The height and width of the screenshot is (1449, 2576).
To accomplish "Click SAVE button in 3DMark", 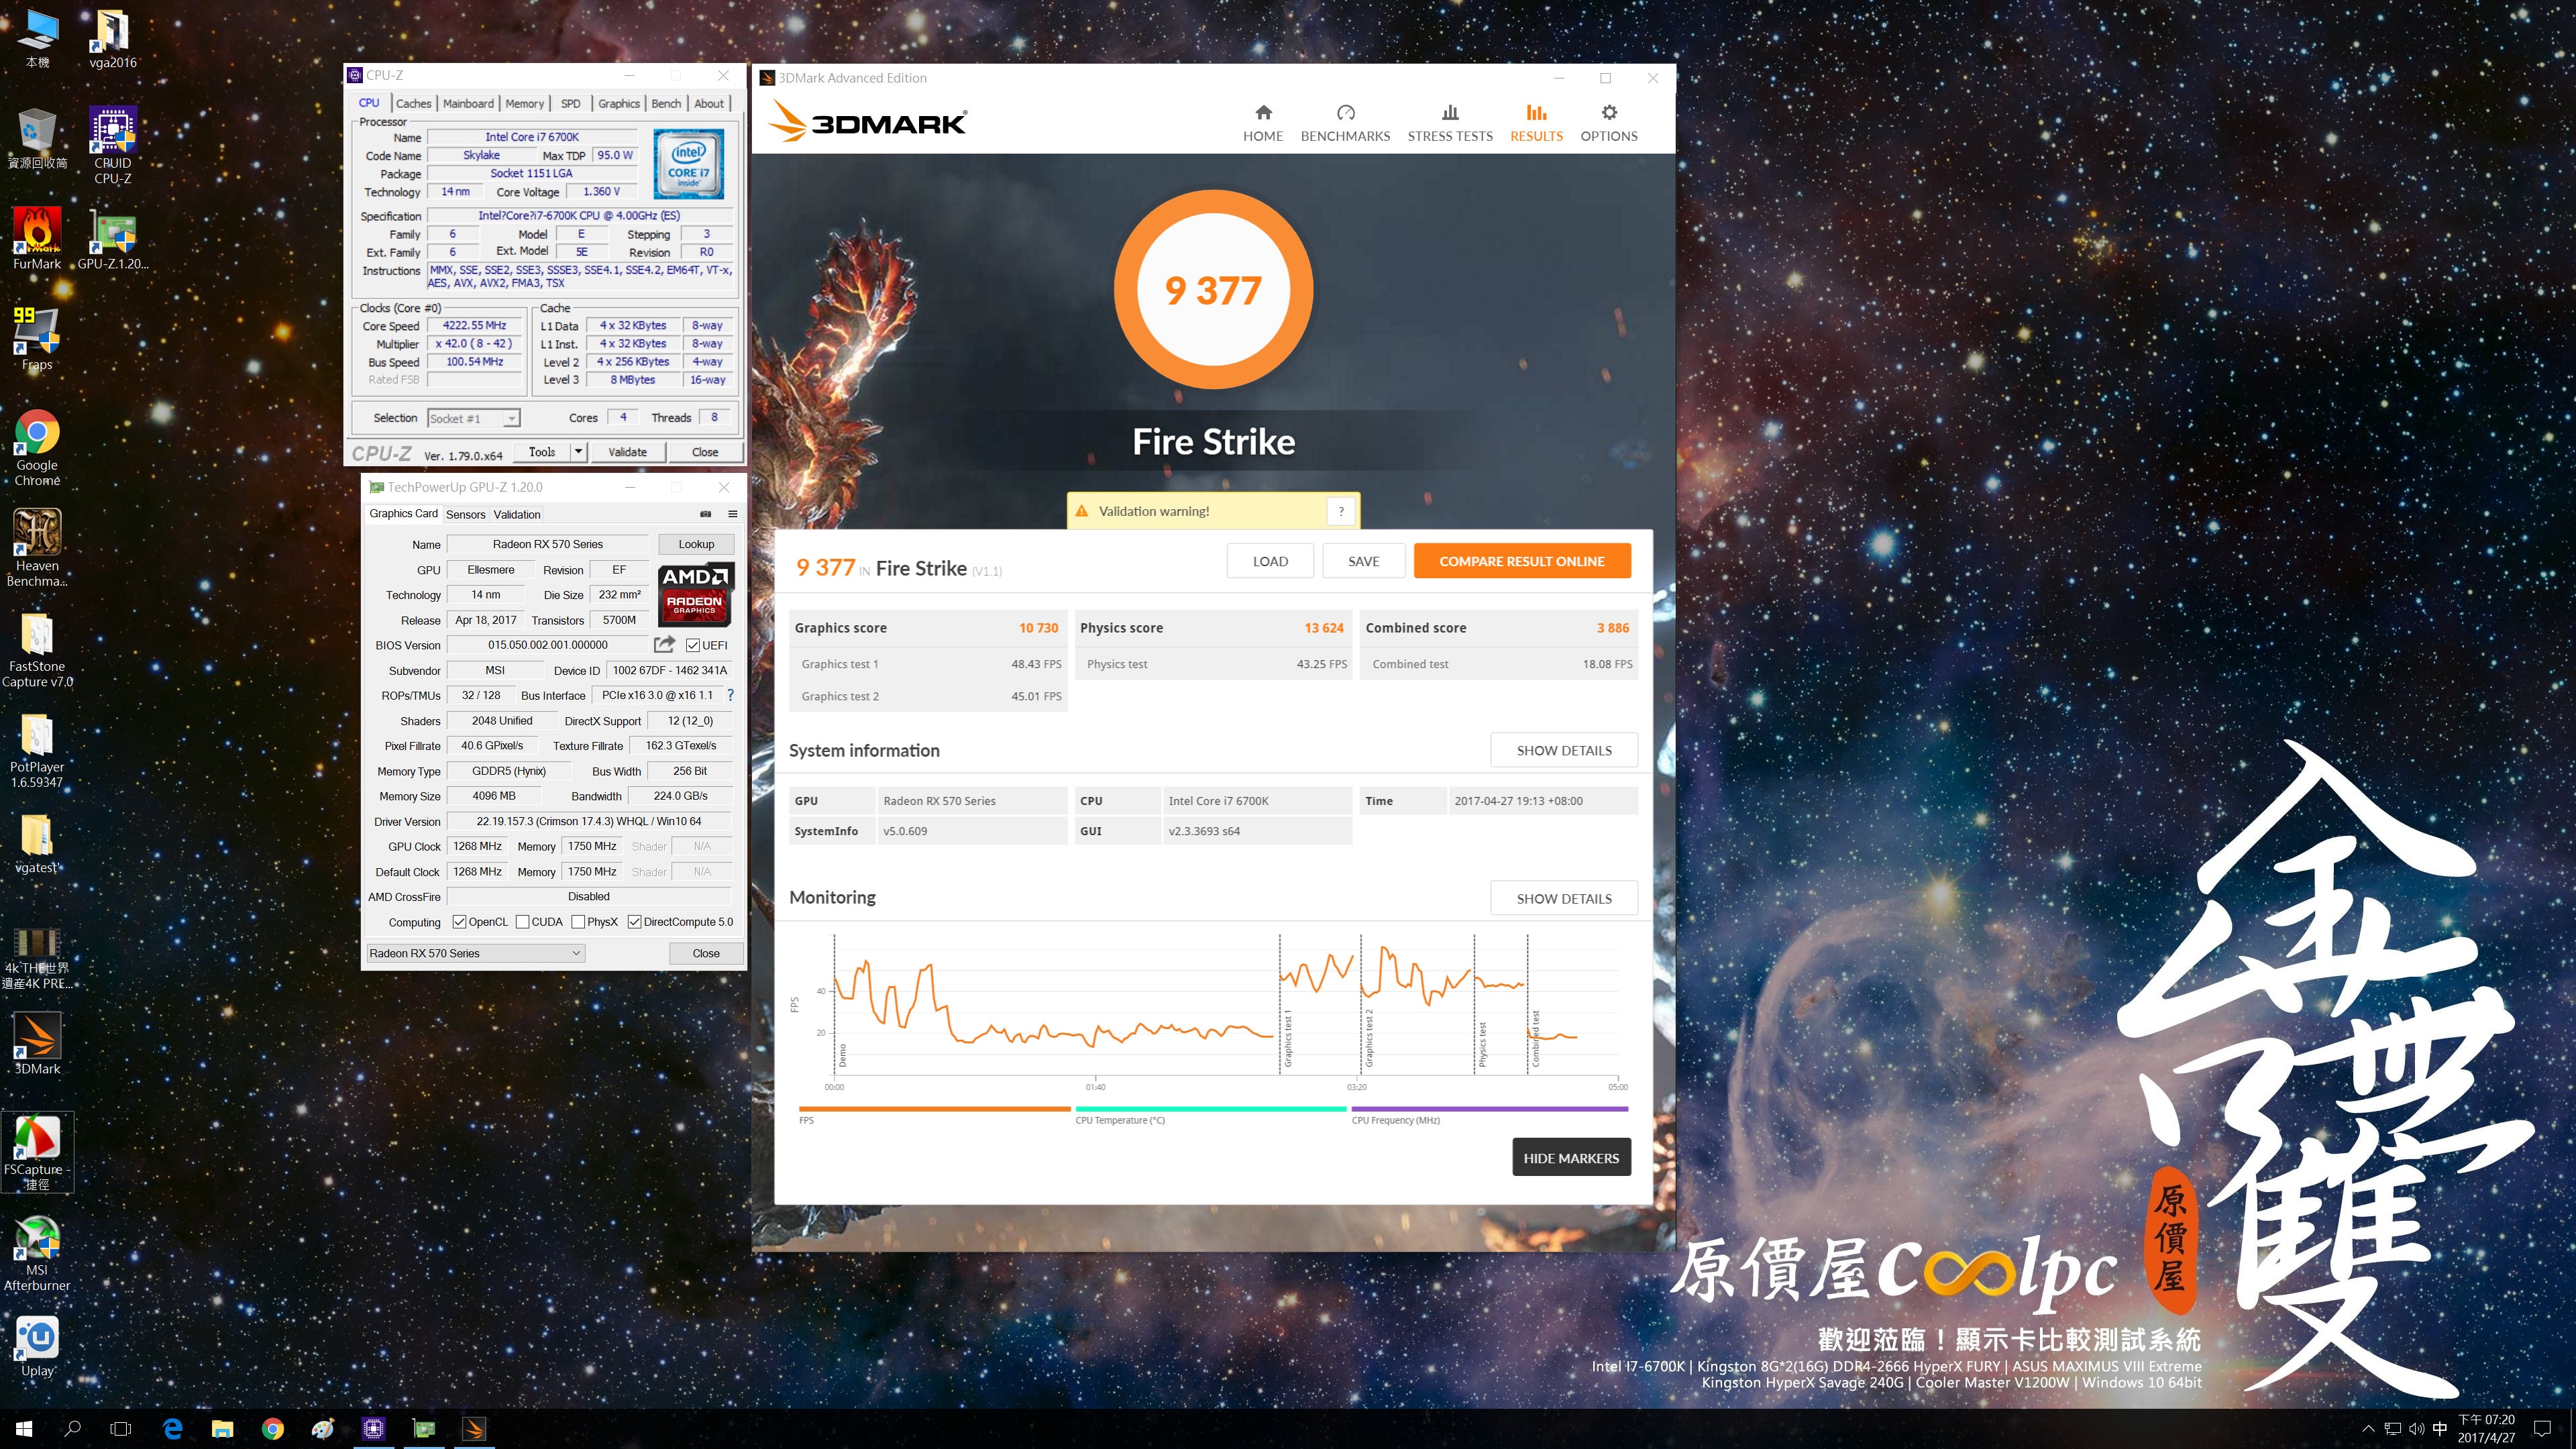I will pyautogui.click(x=1363, y=561).
